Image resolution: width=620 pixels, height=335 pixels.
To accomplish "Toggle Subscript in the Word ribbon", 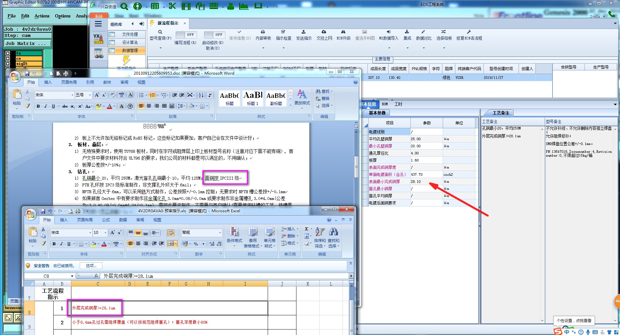I will pos(73,106).
